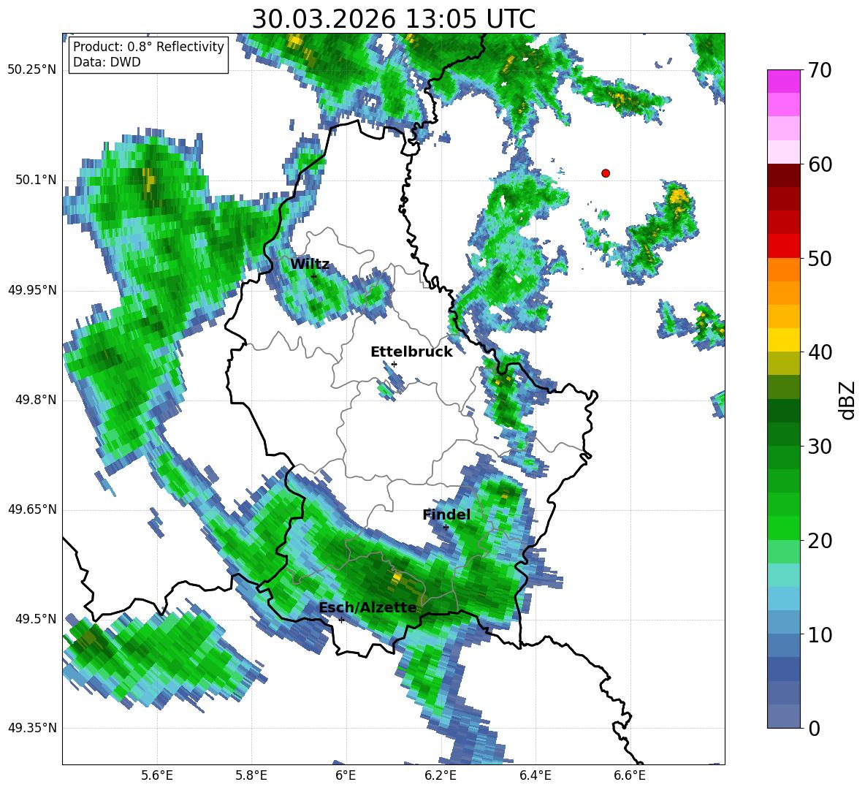
Task: Click the cross marker below Wiltz
Action: 313,276
